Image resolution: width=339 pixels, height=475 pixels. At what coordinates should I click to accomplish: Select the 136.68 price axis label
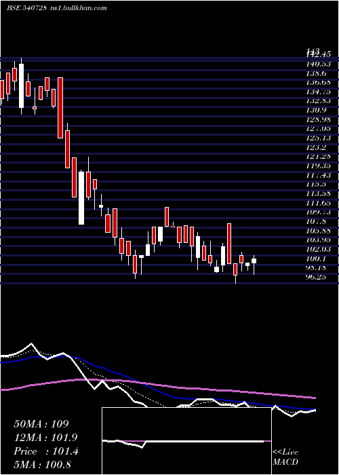pos(317,82)
